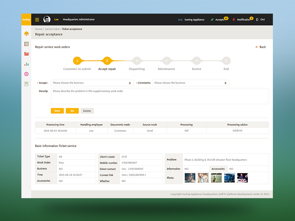This screenshot has height=221, width=295.
Task: Click into the Descrip text area
Action: pyautogui.click(x=160, y=96)
